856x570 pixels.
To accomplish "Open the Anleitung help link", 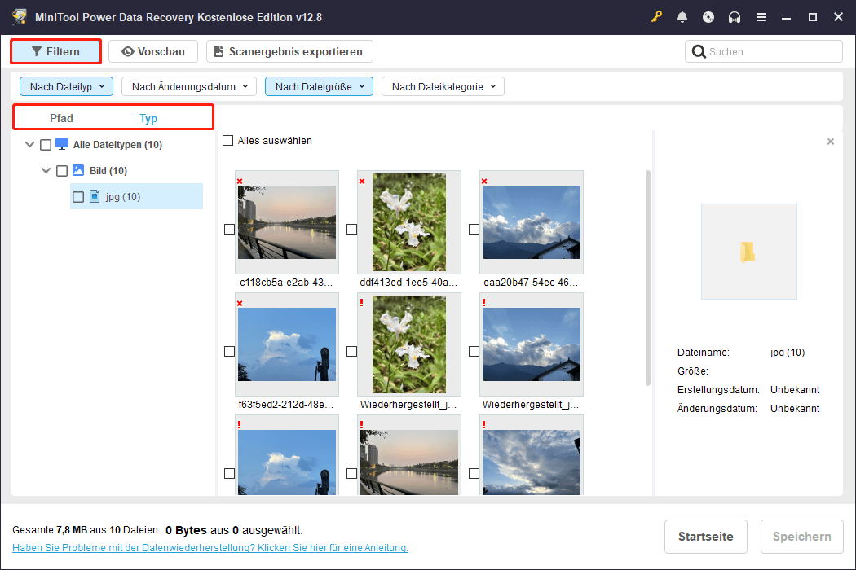I will coord(205,547).
